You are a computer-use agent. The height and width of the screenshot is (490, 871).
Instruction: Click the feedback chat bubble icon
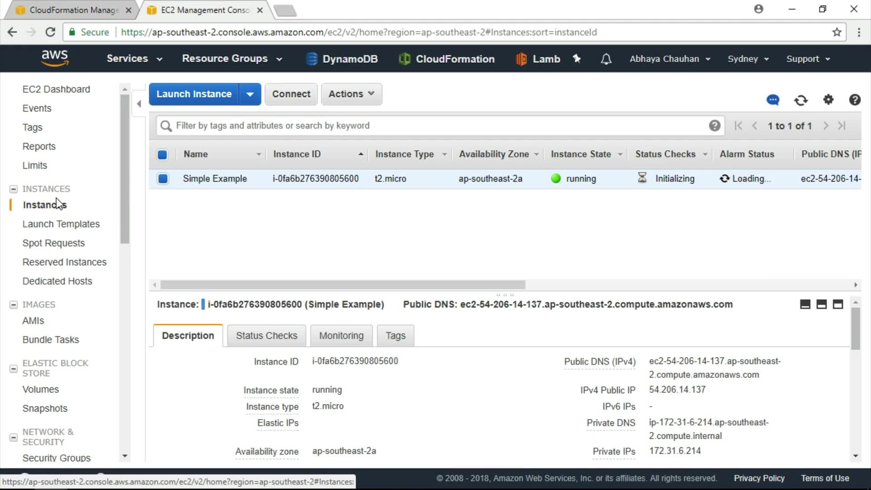pos(773,100)
